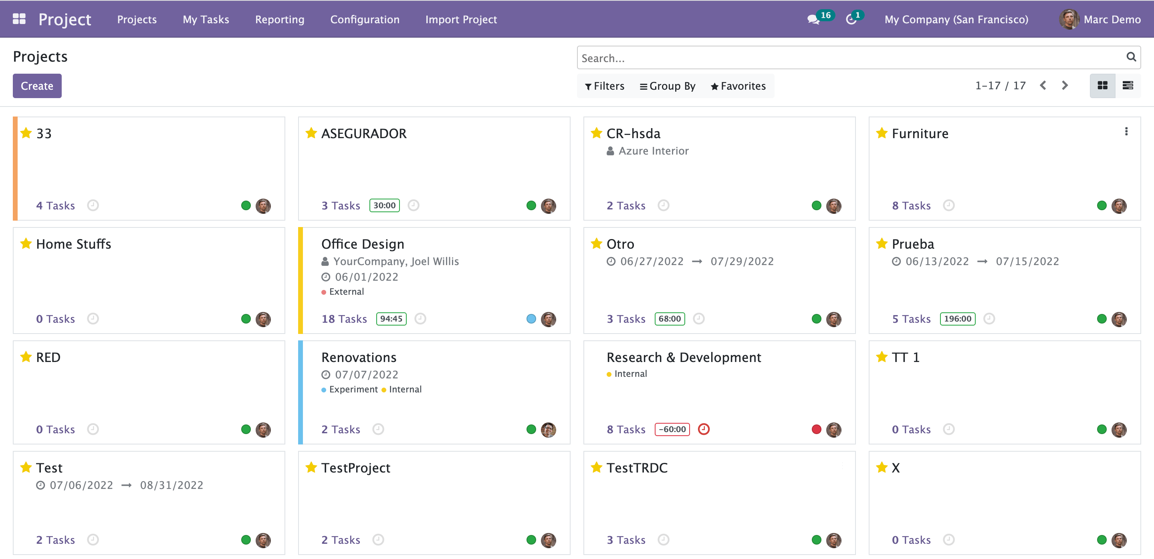Unfavorite the Furniture project via its star
Image resolution: width=1154 pixels, height=559 pixels.
(x=882, y=133)
